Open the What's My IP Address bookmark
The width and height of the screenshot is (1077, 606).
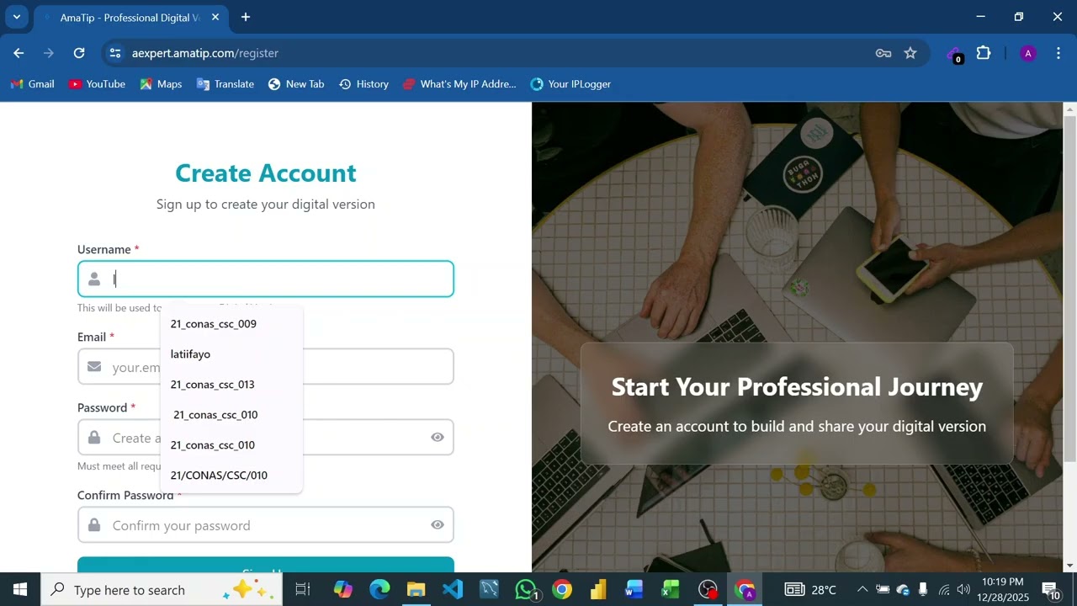tap(459, 84)
